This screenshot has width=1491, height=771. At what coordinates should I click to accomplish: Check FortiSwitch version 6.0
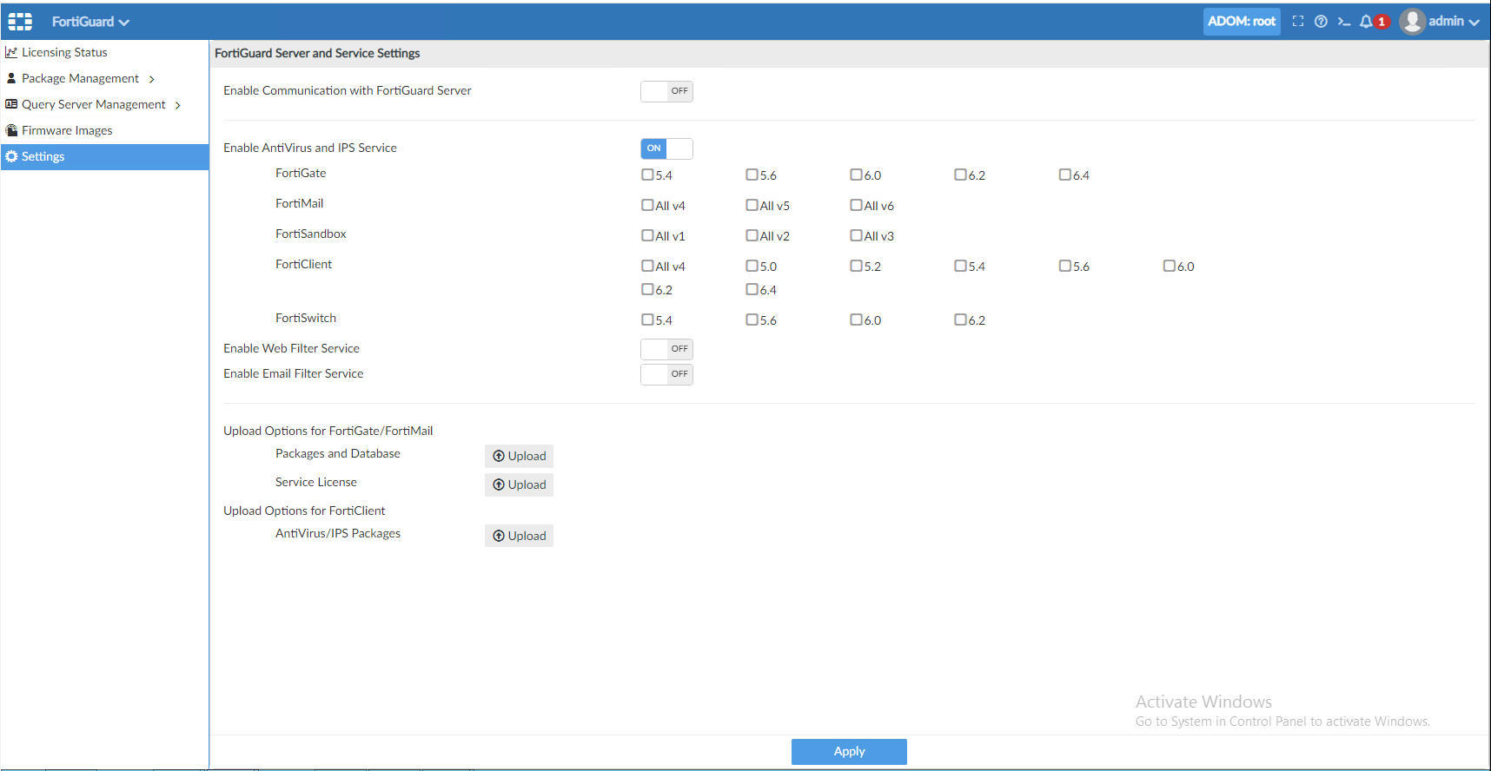click(x=856, y=320)
